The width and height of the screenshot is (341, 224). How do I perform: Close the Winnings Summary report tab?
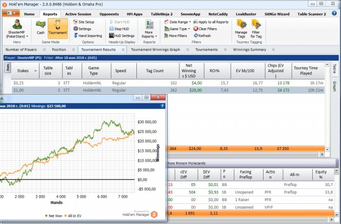click(273, 50)
